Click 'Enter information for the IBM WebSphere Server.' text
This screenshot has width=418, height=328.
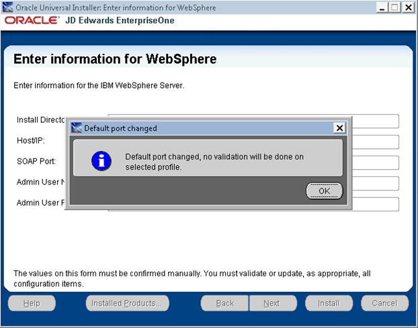[x=99, y=85]
